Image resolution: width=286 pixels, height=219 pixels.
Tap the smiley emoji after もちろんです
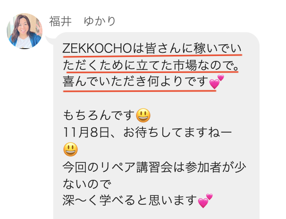(143, 115)
